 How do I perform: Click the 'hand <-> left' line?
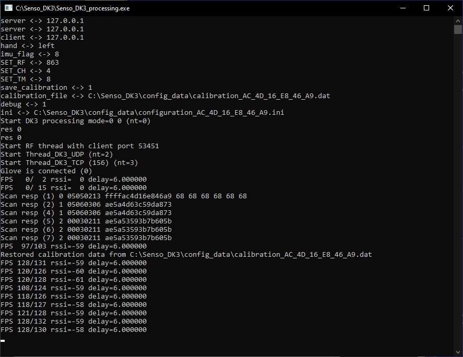point(28,46)
